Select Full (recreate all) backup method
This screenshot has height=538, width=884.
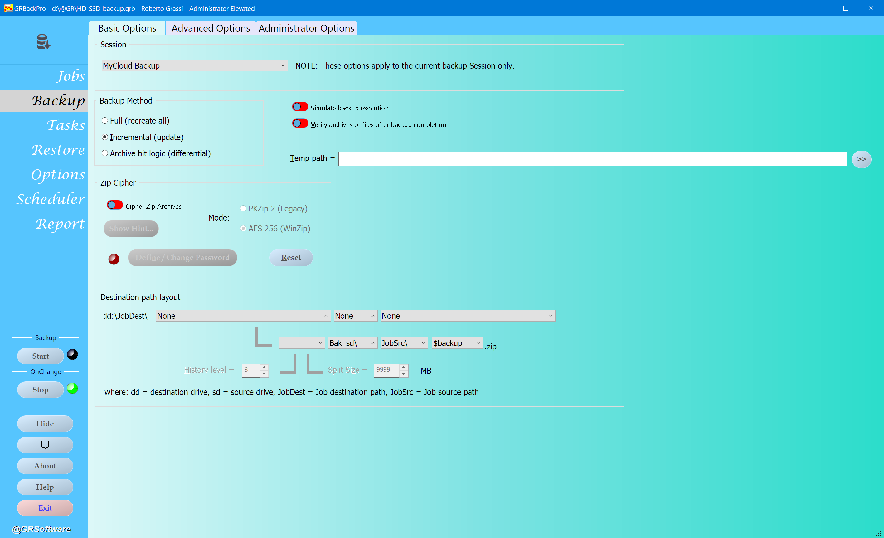(105, 120)
